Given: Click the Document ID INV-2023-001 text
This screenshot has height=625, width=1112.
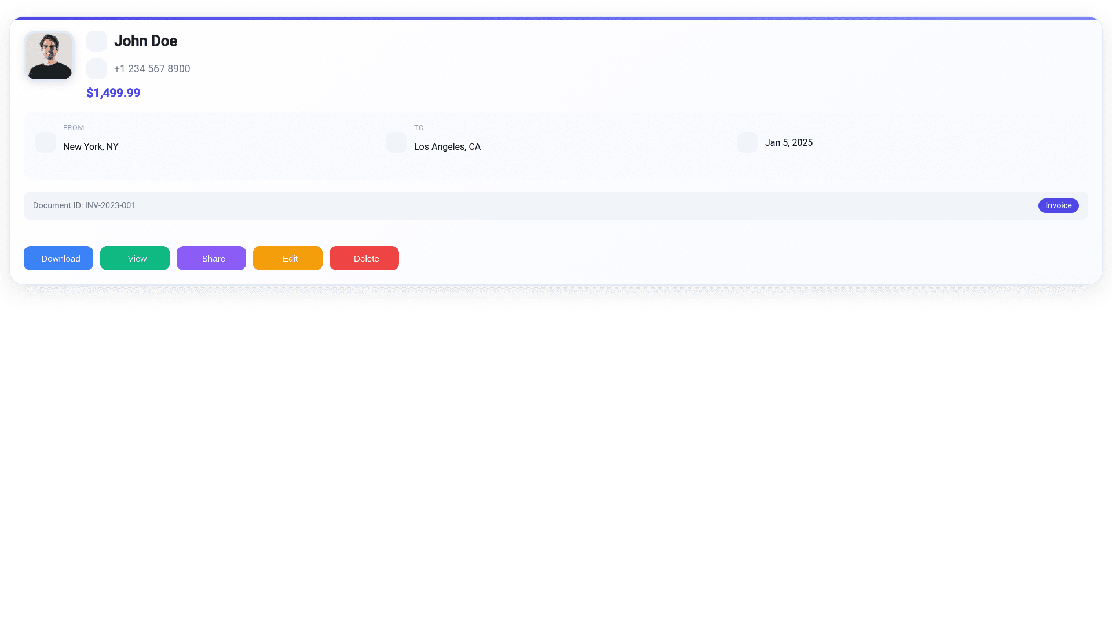Looking at the screenshot, I should coord(85,205).
